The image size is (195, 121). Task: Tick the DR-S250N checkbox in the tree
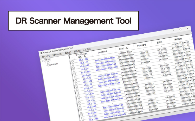point(48,65)
